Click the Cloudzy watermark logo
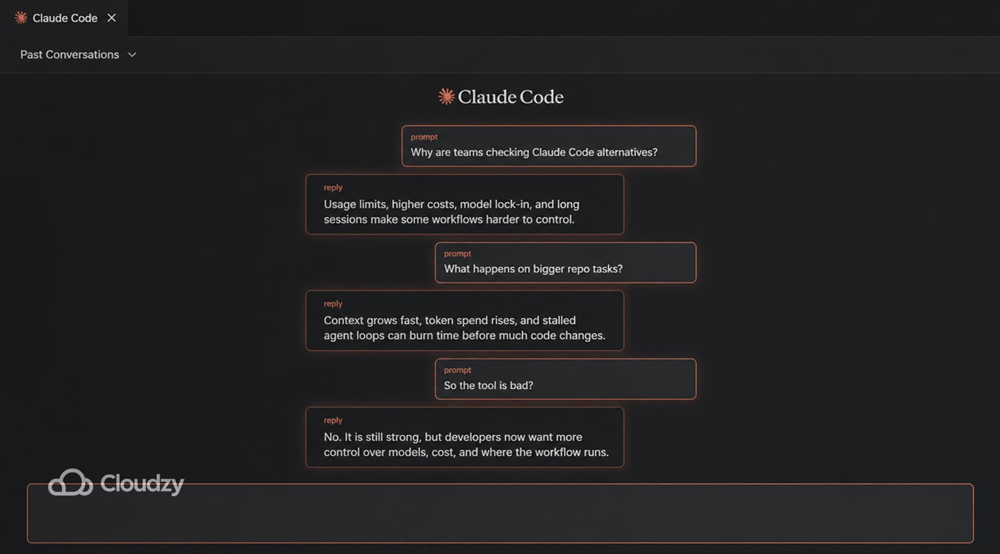This screenshot has height=554, width=1000. pyautogui.click(x=116, y=482)
